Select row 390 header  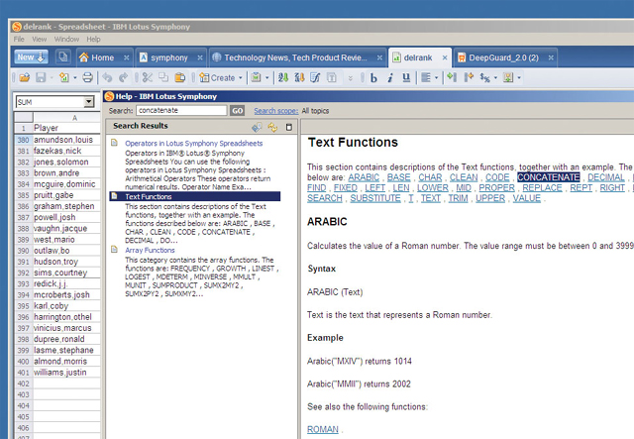point(23,251)
